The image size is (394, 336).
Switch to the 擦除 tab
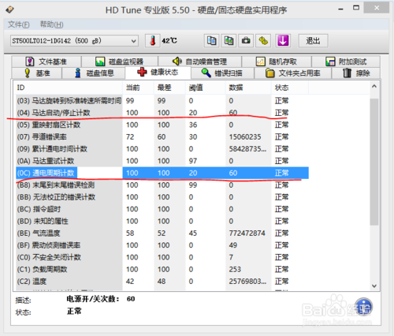(356, 73)
